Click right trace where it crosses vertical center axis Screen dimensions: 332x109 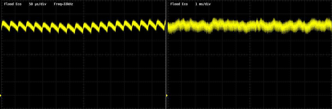[x=250, y=26]
